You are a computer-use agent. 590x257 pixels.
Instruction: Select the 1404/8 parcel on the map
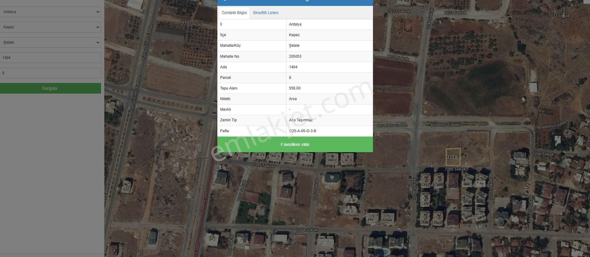point(453,157)
